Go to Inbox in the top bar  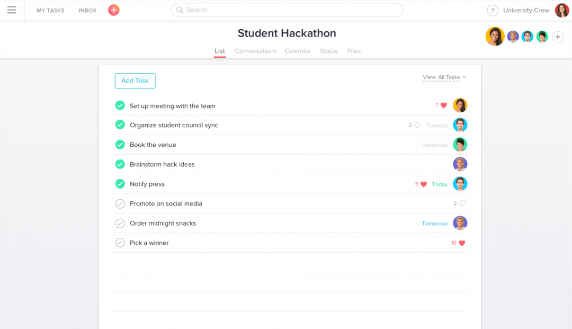click(87, 10)
